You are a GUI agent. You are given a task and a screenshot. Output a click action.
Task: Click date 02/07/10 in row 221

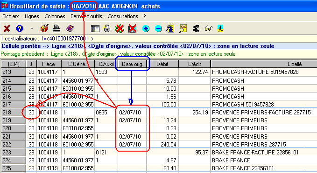[130, 137]
